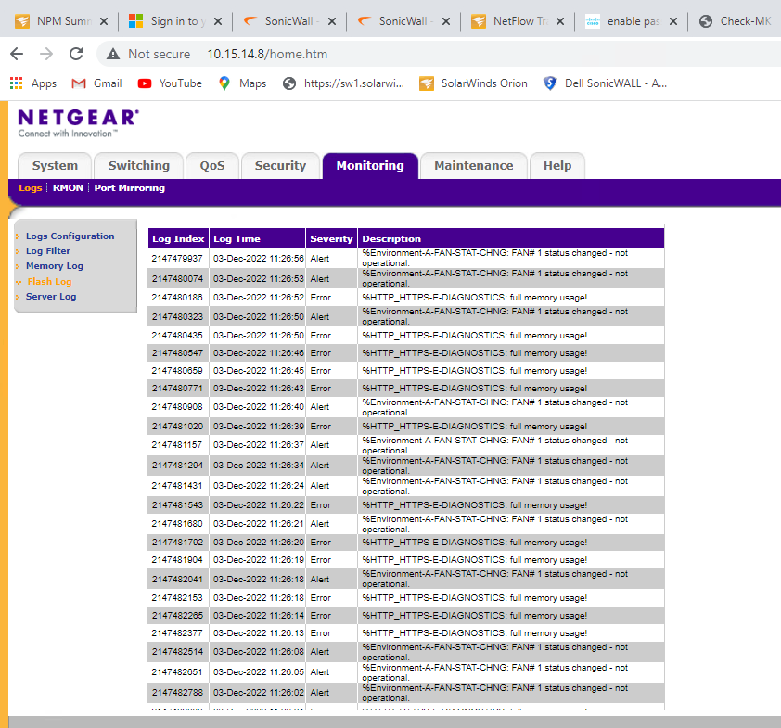Open the Gmail bookmark
This screenshot has height=728, width=781.
pos(97,83)
